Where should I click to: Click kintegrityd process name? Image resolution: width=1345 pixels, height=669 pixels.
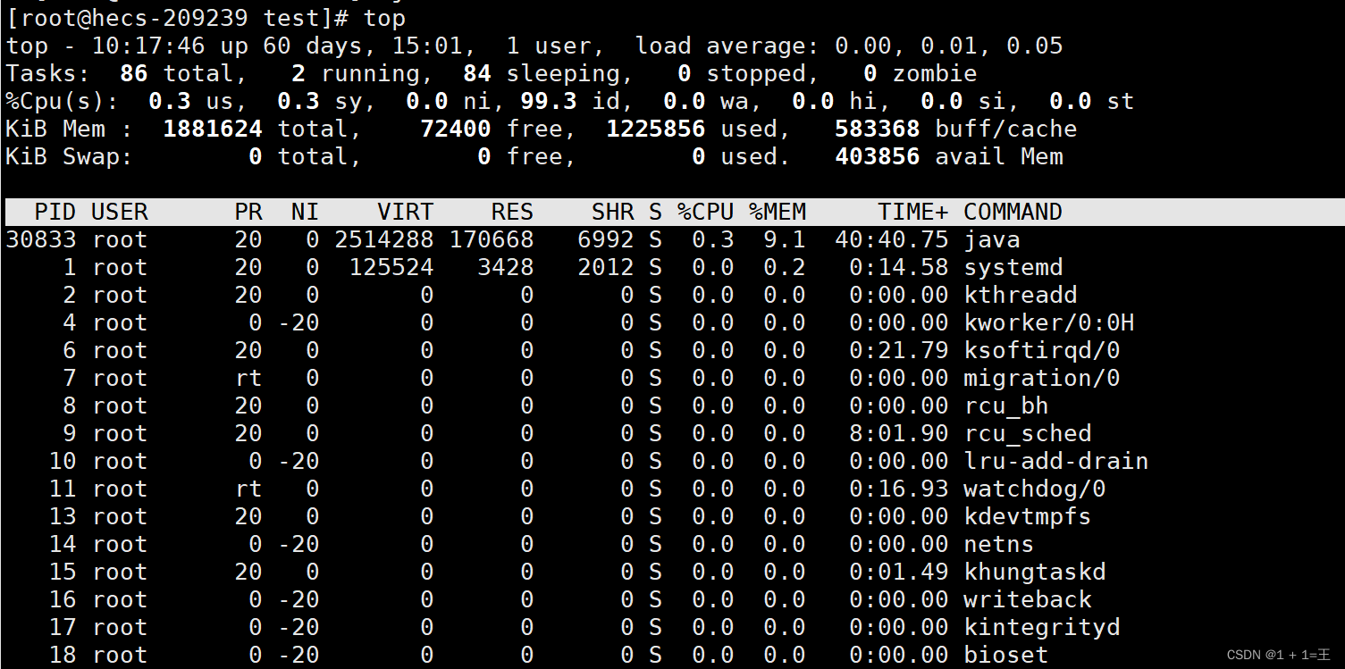tap(1041, 628)
